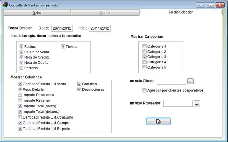
Task: Enable Agrupar por clientes corporativos
Action: tap(145, 90)
